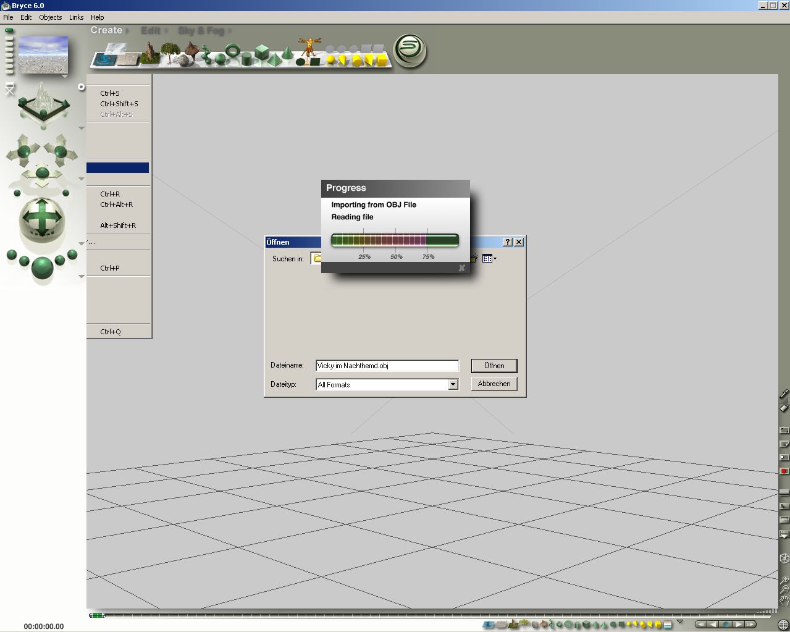Screen dimensions: 790x632
Task: Click the highlighted menu entry in dropdown
Action: pos(118,167)
